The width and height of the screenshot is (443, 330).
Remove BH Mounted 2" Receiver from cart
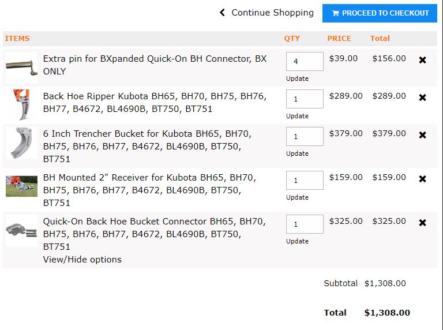[422, 179]
